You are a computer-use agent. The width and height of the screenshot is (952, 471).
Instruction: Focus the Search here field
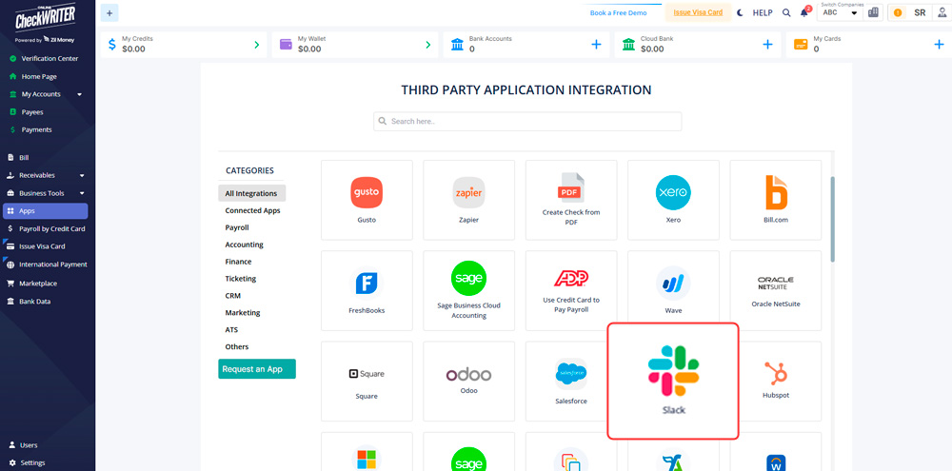click(527, 122)
